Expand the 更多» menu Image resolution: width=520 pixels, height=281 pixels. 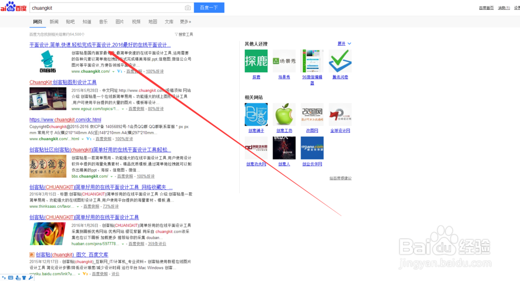point(186,22)
